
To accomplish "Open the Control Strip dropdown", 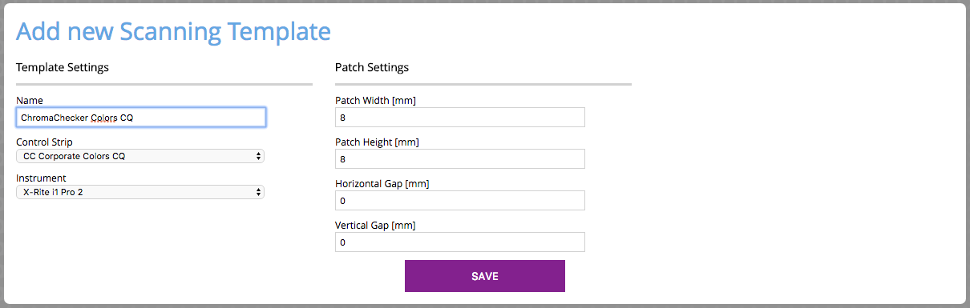I will coord(140,156).
